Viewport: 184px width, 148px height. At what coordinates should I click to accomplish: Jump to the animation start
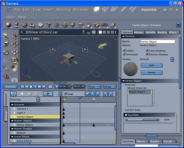pyautogui.click(x=22, y=87)
